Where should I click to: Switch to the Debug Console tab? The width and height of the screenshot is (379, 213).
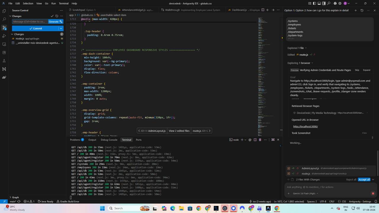[109, 140]
